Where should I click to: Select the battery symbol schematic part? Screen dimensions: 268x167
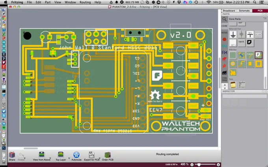[x=241, y=35]
